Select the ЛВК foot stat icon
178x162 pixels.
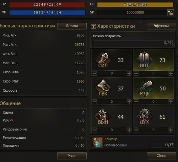coord(103,88)
